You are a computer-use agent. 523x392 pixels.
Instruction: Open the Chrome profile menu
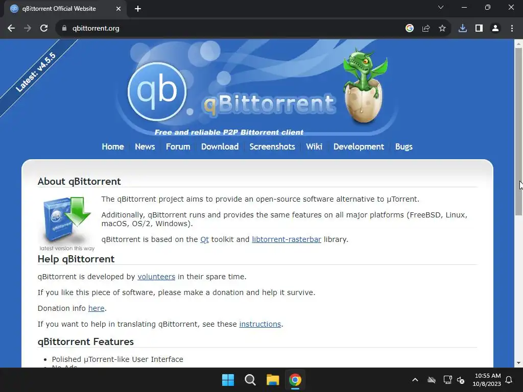coord(495,29)
